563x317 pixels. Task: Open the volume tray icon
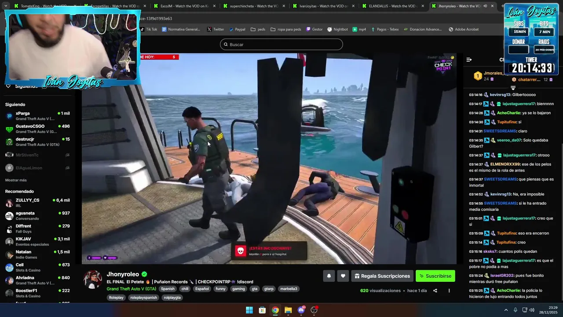click(x=532, y=310)
